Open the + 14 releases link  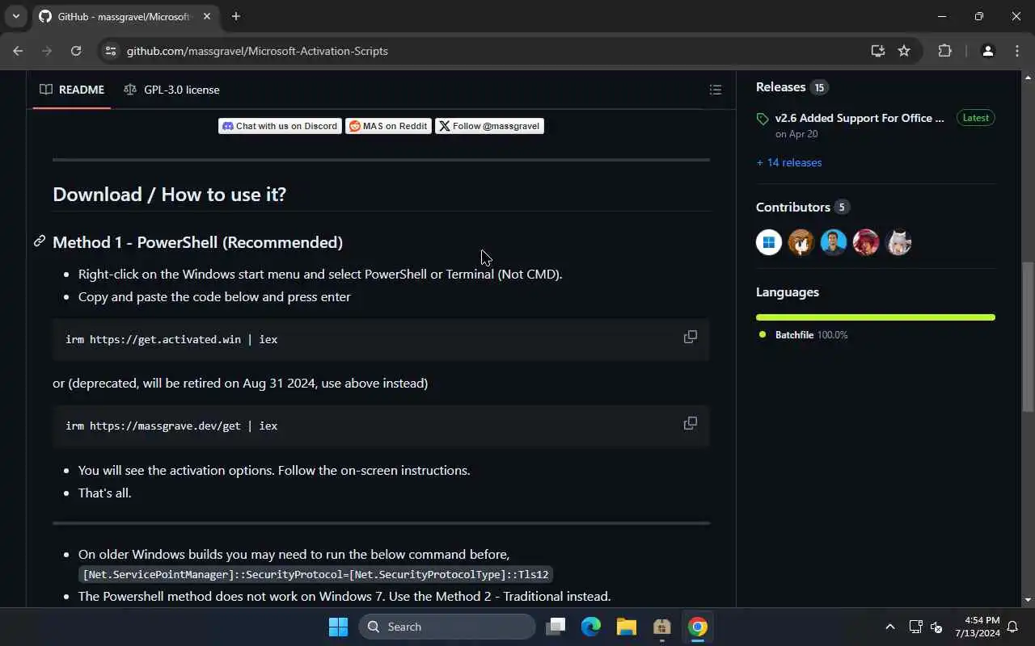click(x=788, y=162)
